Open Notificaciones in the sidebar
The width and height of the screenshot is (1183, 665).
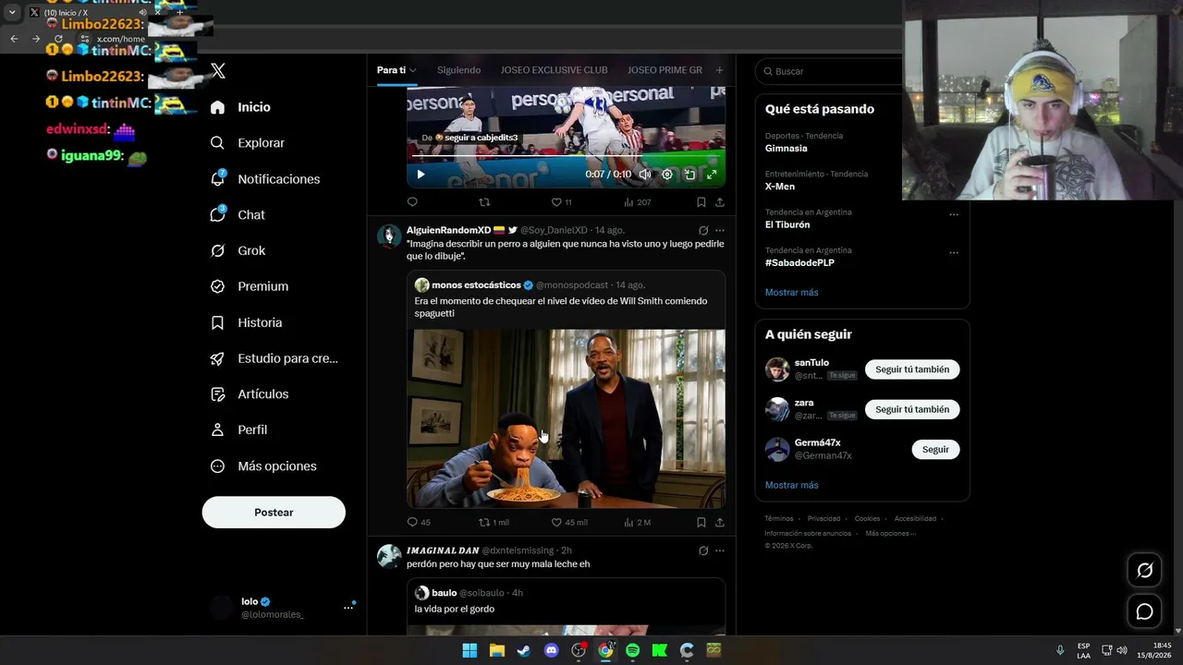click(264, 179)
